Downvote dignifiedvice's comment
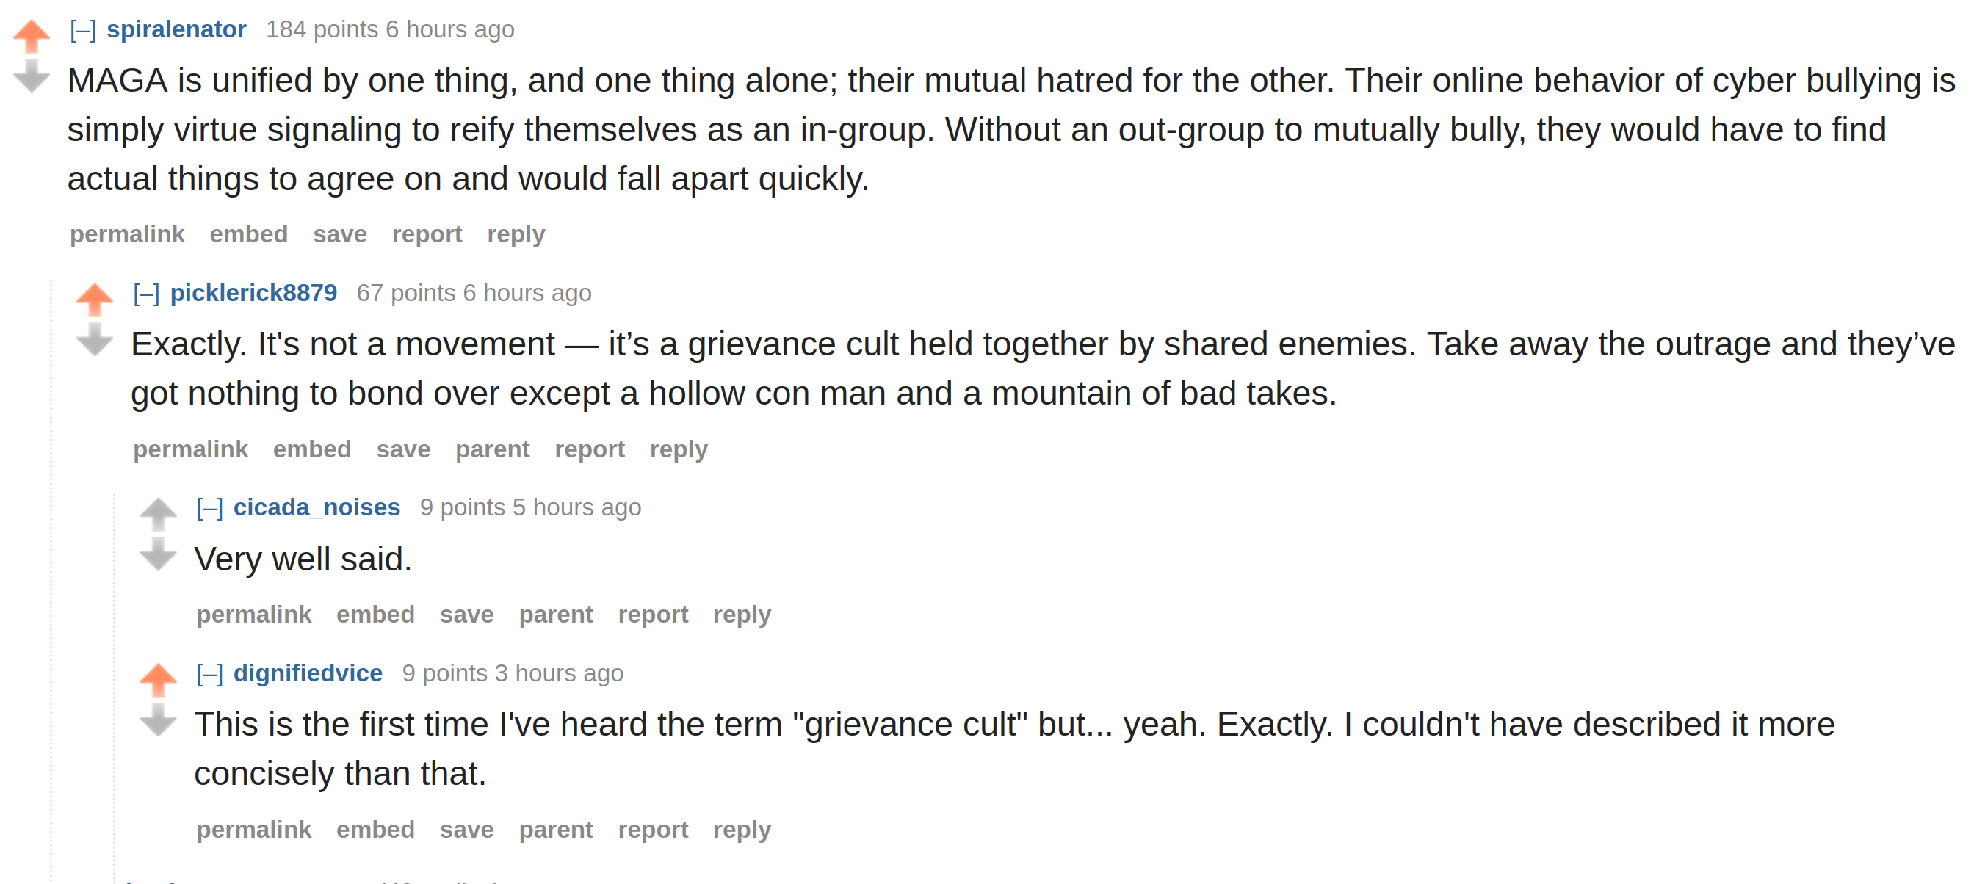 pos(159,720)
